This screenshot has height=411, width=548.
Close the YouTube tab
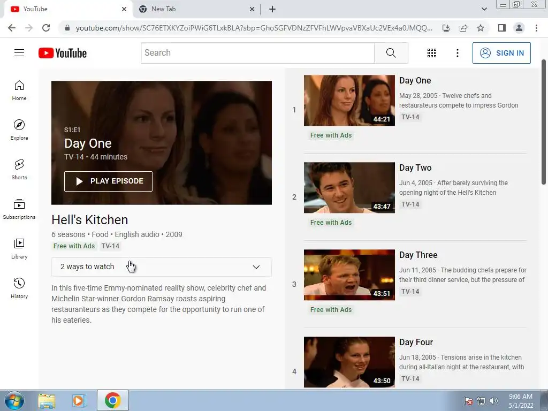coord(124,9)
